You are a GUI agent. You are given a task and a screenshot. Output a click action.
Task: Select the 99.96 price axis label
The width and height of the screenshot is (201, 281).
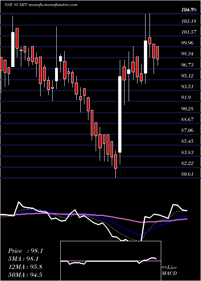pos(188,43)
